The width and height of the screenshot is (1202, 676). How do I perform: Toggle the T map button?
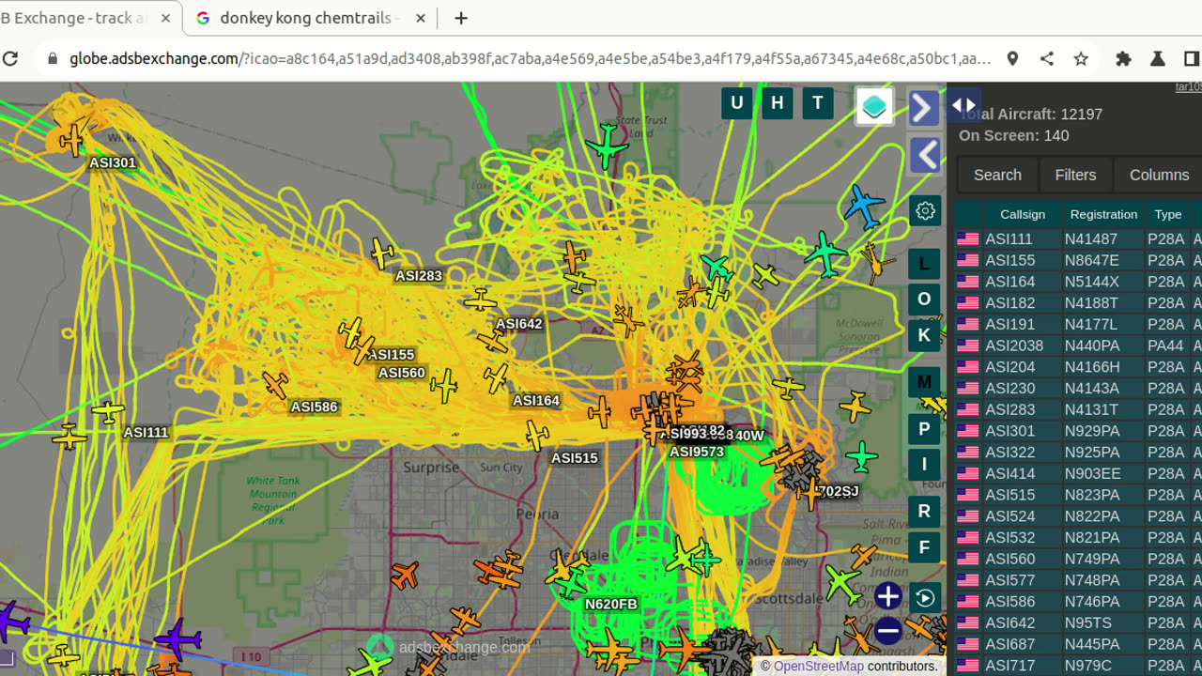(x=817, y=103)
